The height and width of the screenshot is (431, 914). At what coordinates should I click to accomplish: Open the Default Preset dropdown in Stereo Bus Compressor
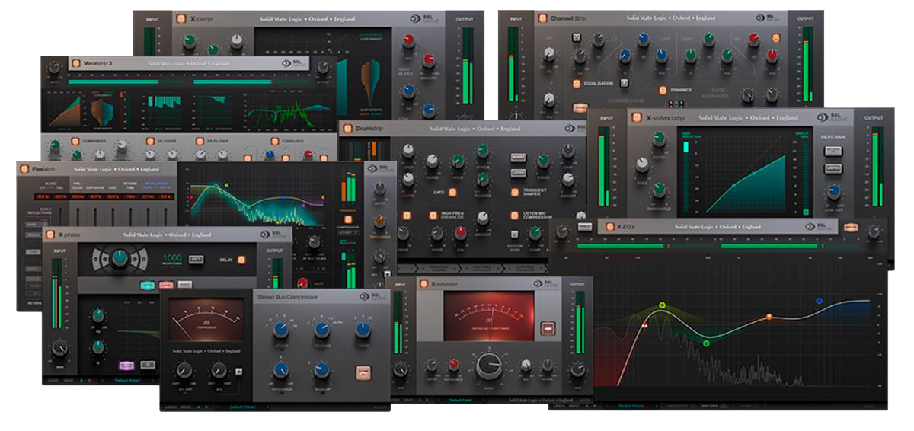(x=245, y=407)
